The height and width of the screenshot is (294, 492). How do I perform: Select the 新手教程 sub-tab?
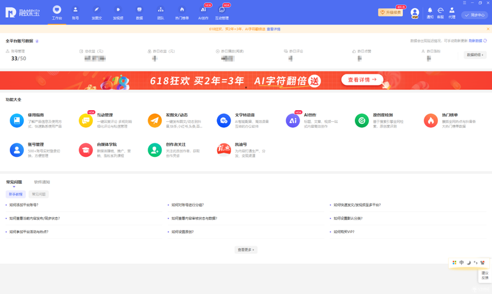coord(16,194)
